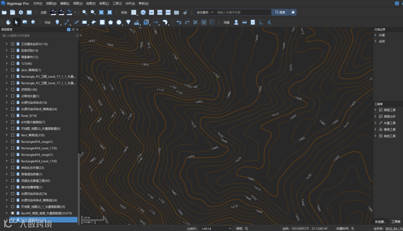The image size is (403, 231).
Task: Toggle the Rect#0_高程_坡度_矢量面数据(25479) checkbox
Action: (13, 213)
